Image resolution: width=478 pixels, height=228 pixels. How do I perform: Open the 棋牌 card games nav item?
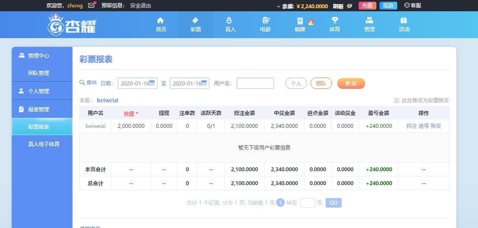[x=300, y=25]
